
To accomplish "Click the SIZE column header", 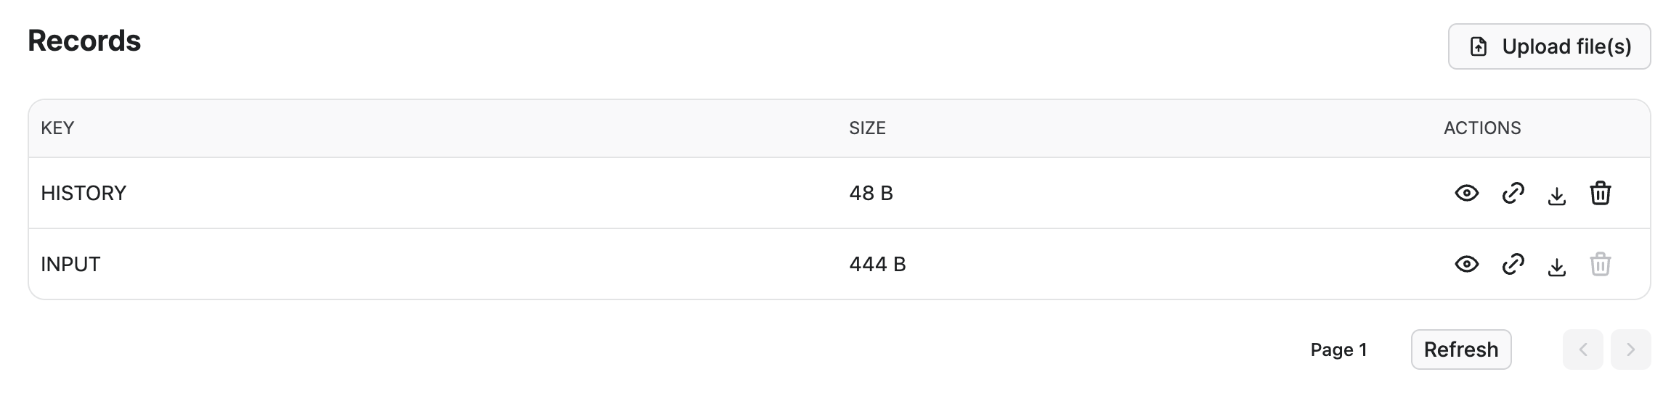I will pyautogui.click(x=867, y=128).
